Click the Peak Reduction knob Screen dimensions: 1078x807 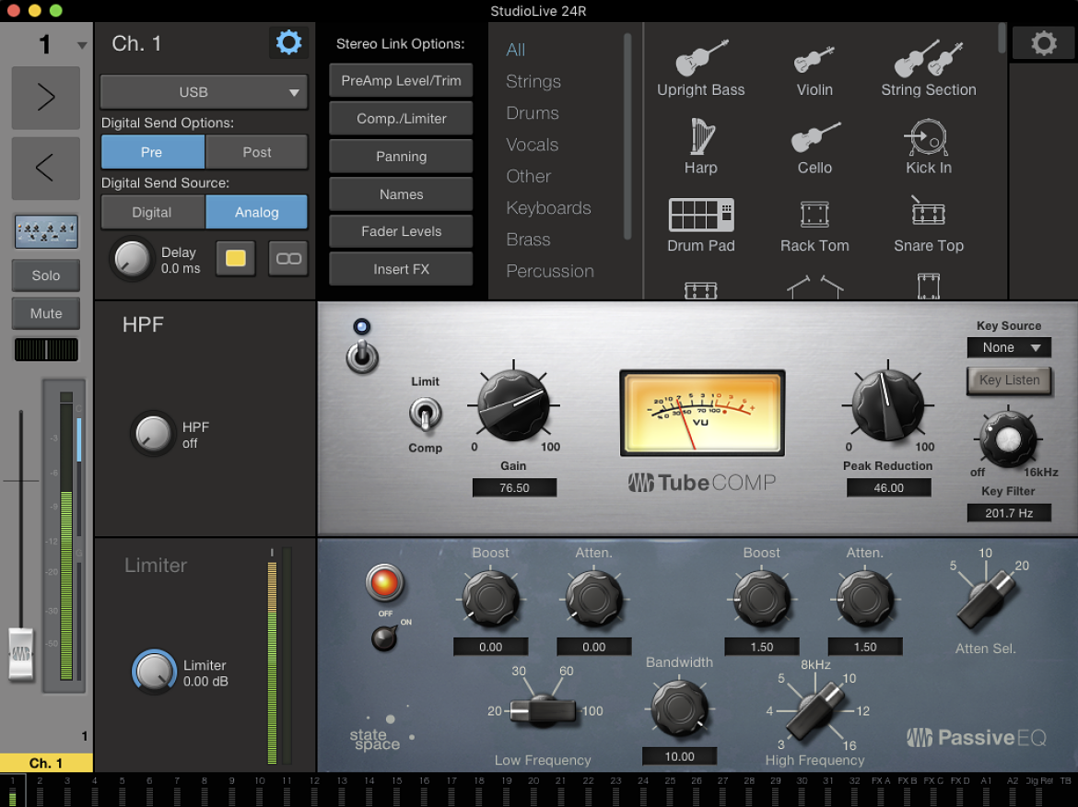pyautogui.click(x=887, y=405)
